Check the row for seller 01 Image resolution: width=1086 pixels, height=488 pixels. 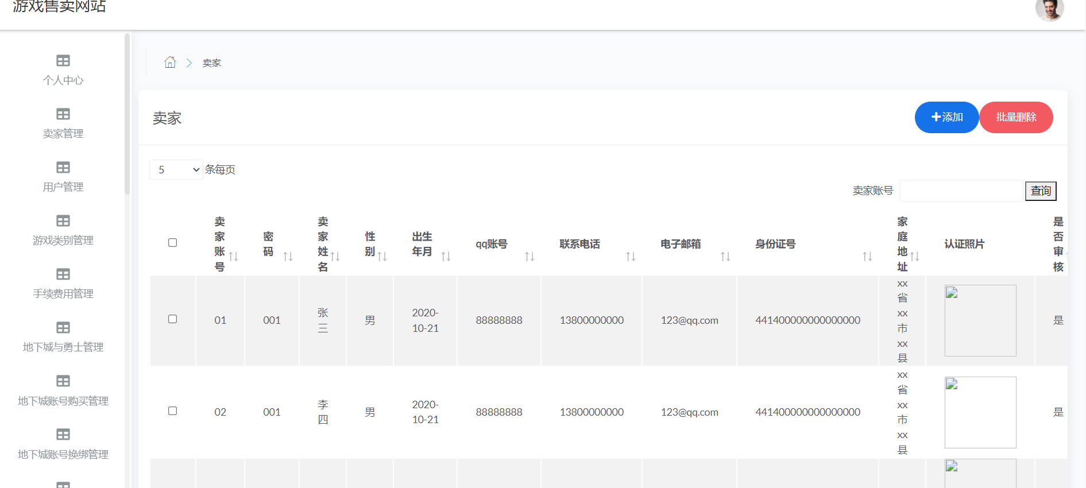[172, 319]
